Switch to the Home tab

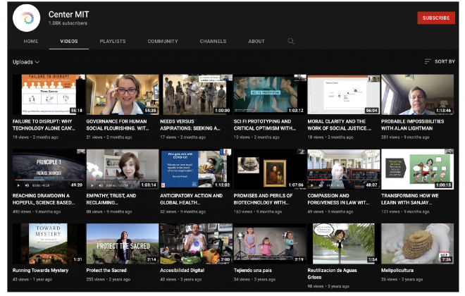pos(31,42)
